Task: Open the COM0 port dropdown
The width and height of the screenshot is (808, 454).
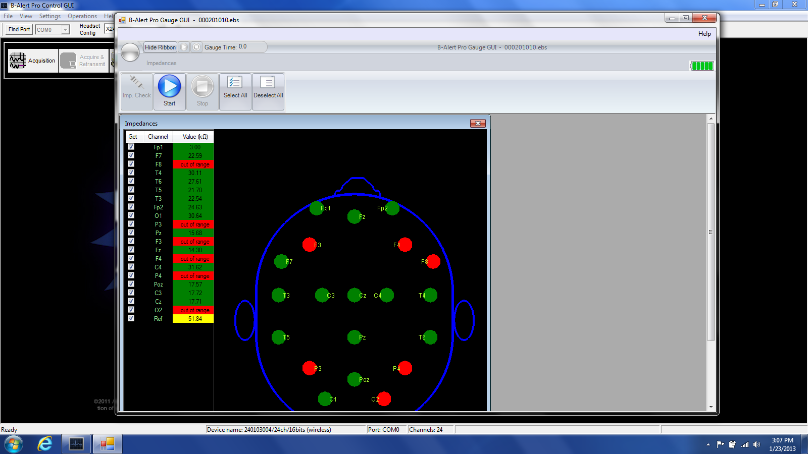Action: [65, 30]
